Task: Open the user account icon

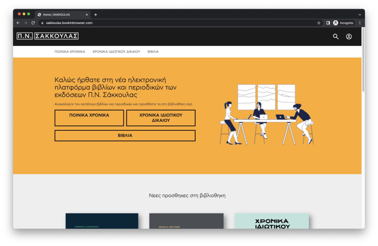Action: coord(348,37)
